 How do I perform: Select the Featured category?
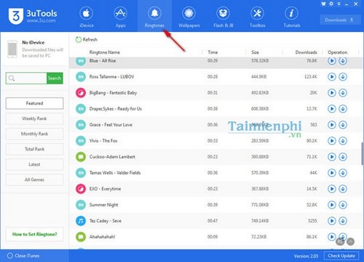pyautogui.click(x=34, y=103)
